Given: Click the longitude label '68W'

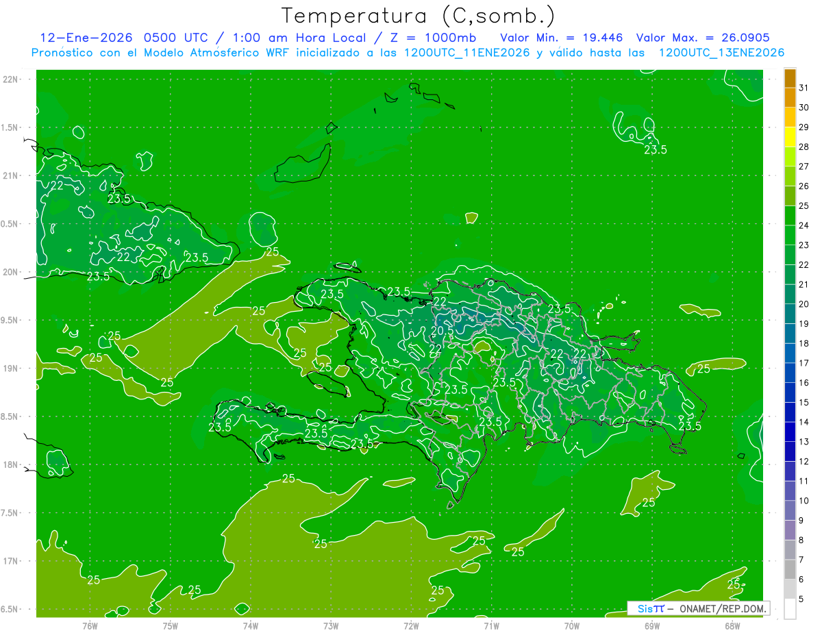Looking at the screenshot, I should coord(732,625).
